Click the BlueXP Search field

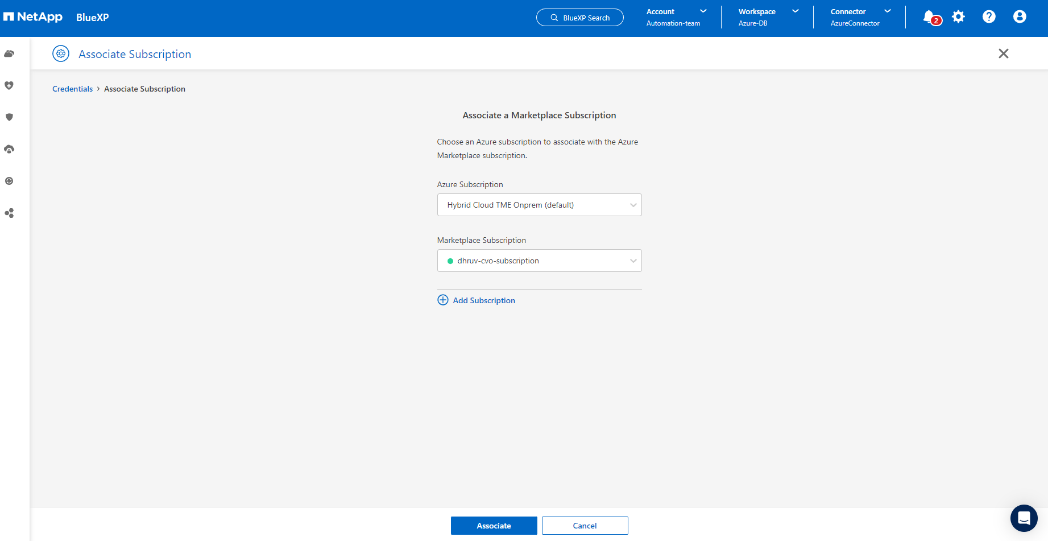click(579, 18)
